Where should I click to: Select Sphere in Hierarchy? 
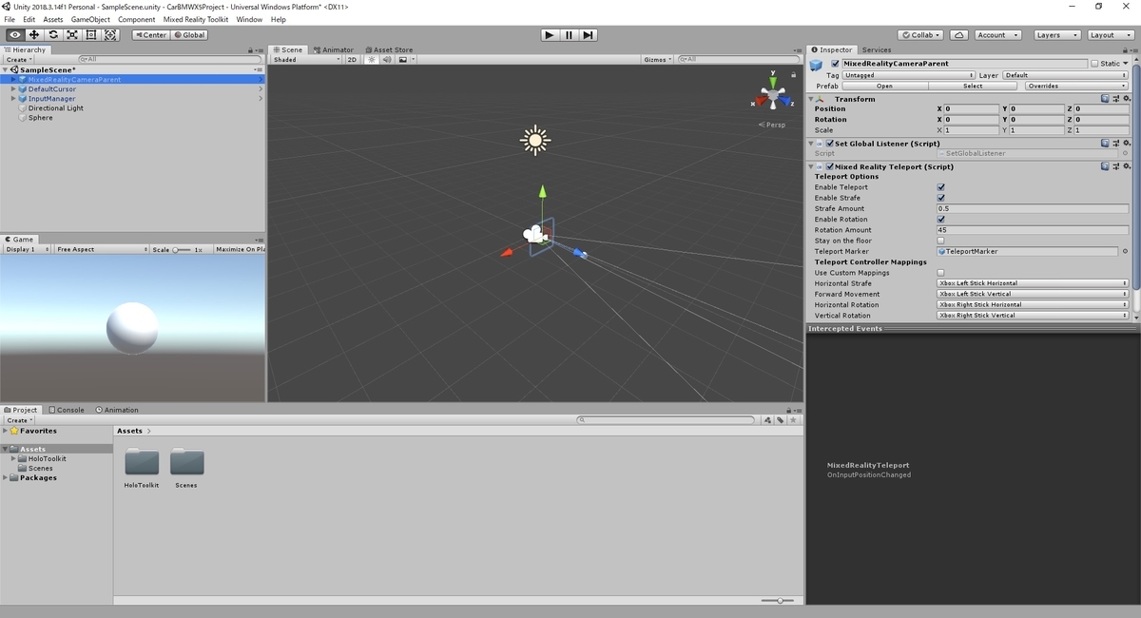(41, 118)
